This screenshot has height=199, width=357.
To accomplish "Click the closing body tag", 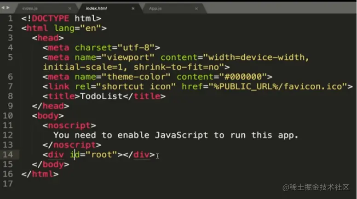I will coord(51,165).
